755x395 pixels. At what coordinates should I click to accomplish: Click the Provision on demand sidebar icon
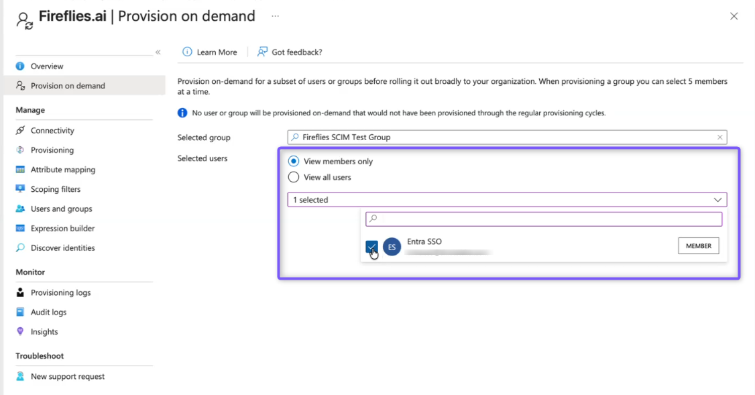(x=20, y=85)
